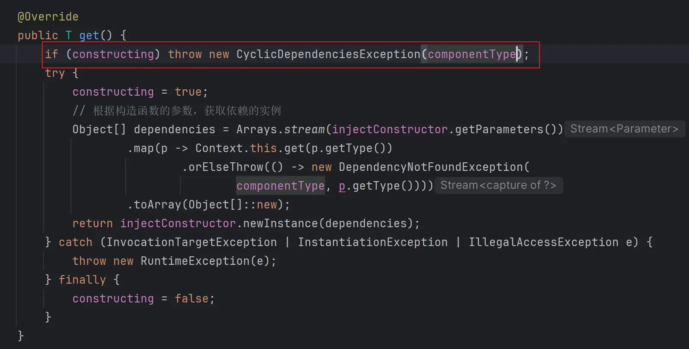Click the italic stream method call
The height and width of the screenshot is (349, 689).
(x=304, y=129)
